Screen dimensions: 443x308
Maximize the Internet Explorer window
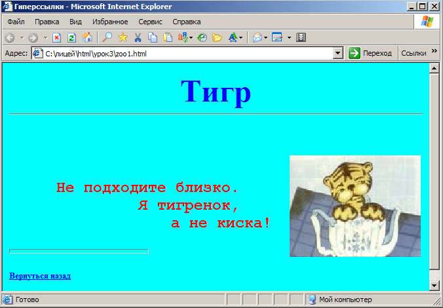click(422, 6)
